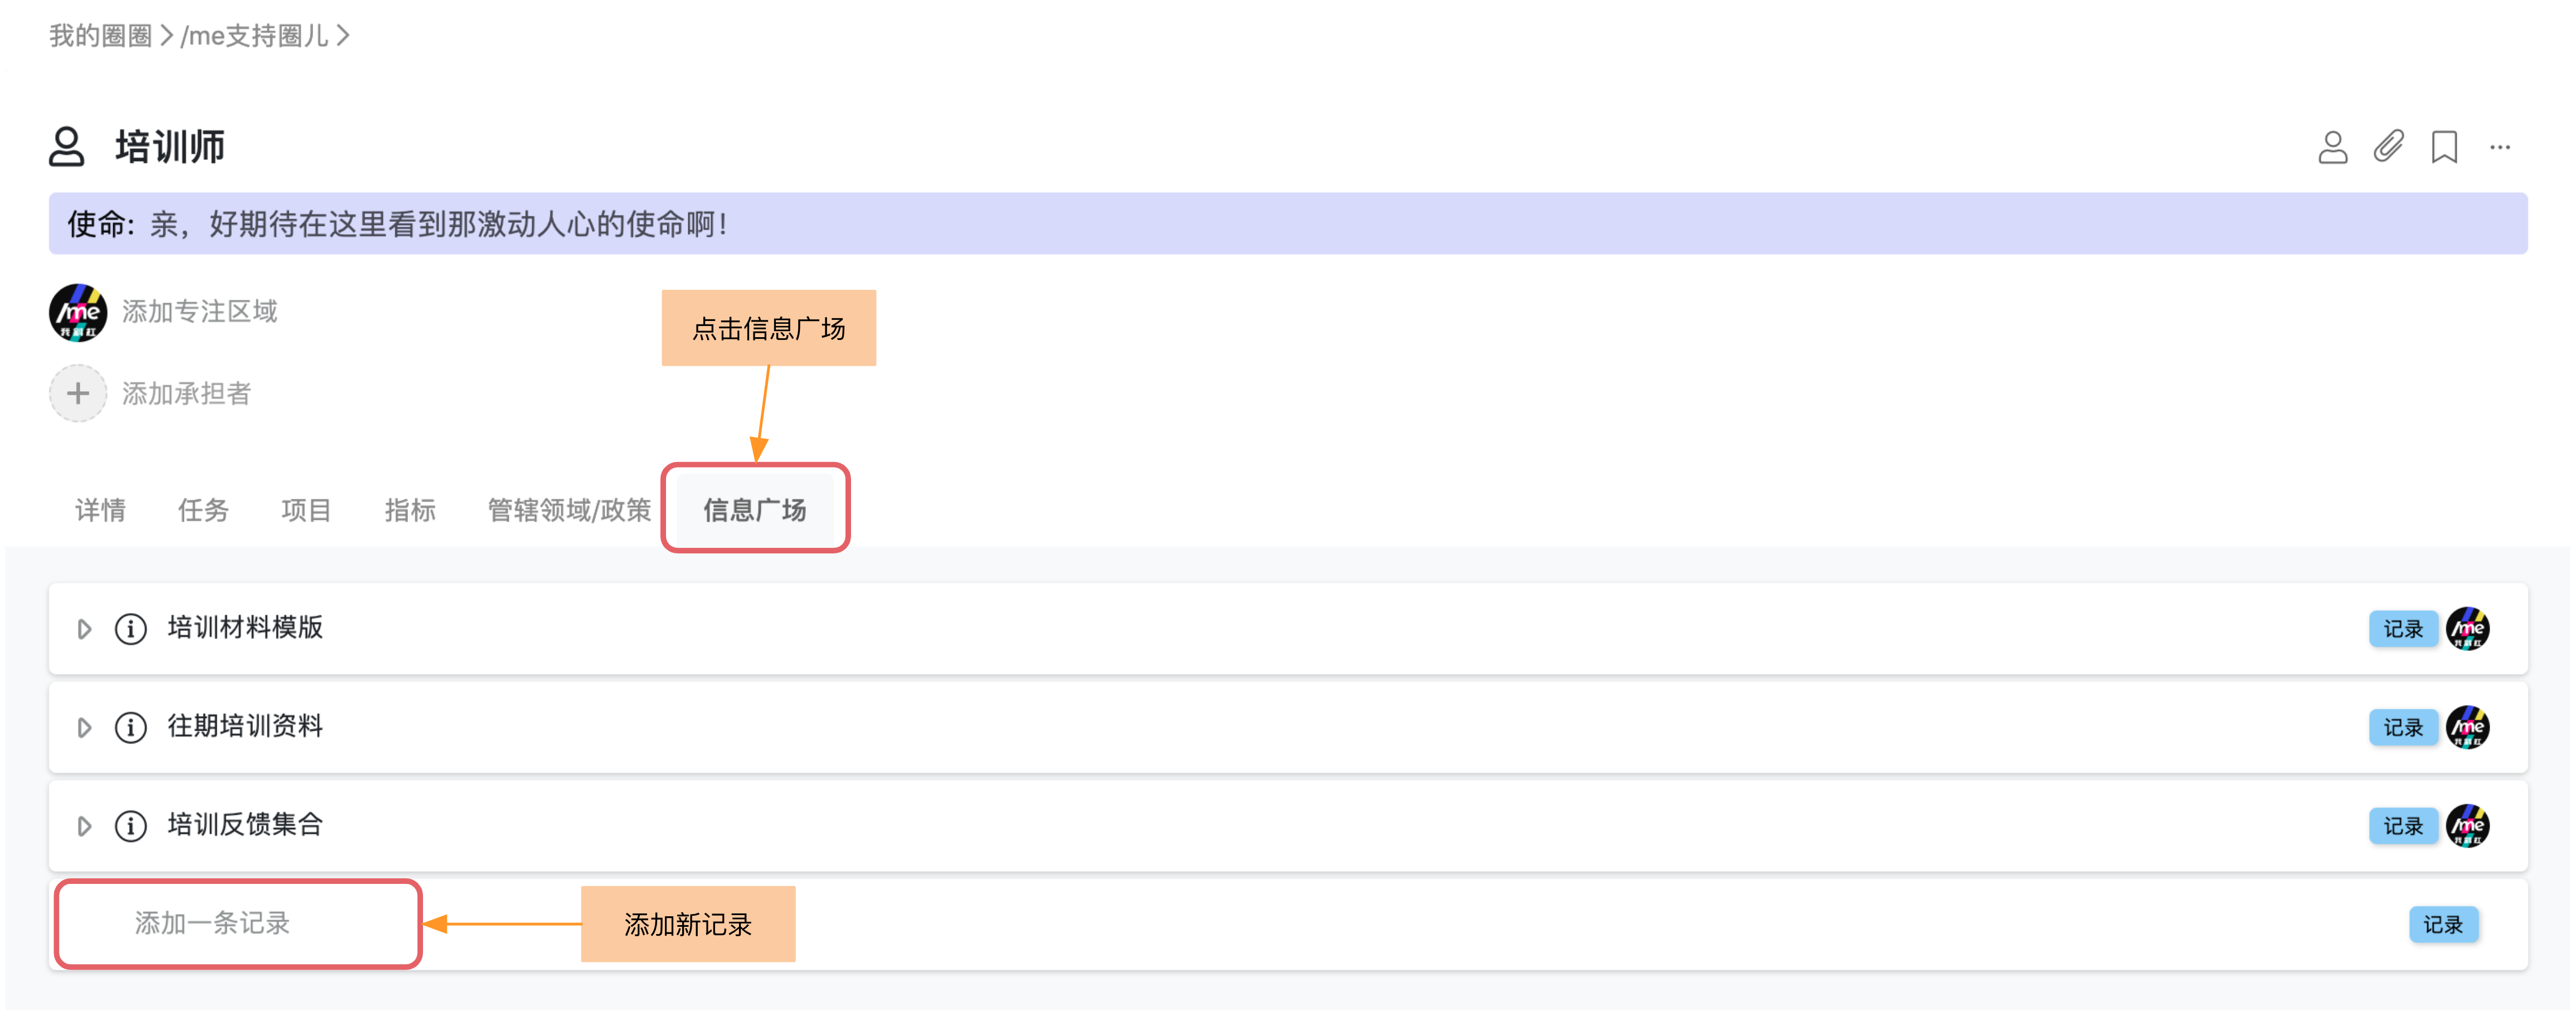This screenshot has height=1021, width=2576.
Task: Open attachments via the paperclip icon
Action: coord(2388,147)
